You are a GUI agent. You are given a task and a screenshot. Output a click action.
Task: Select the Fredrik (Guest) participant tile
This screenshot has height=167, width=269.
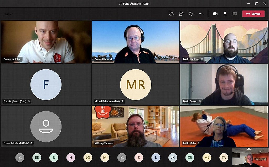tap(46, 85)
